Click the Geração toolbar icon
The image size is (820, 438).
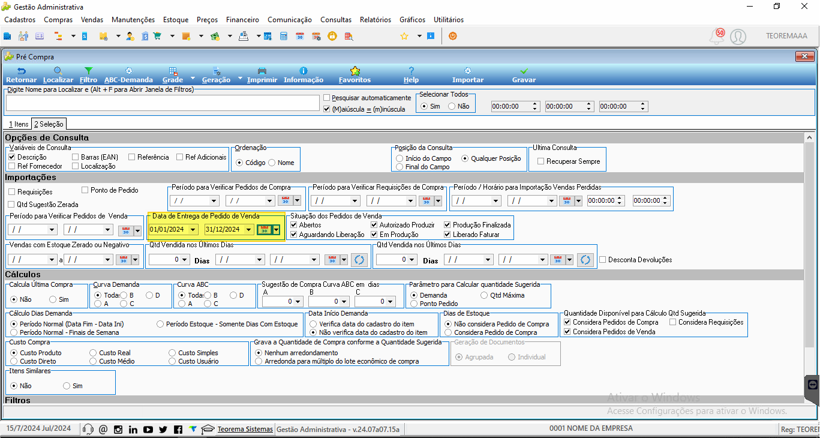tap(216, 75)
